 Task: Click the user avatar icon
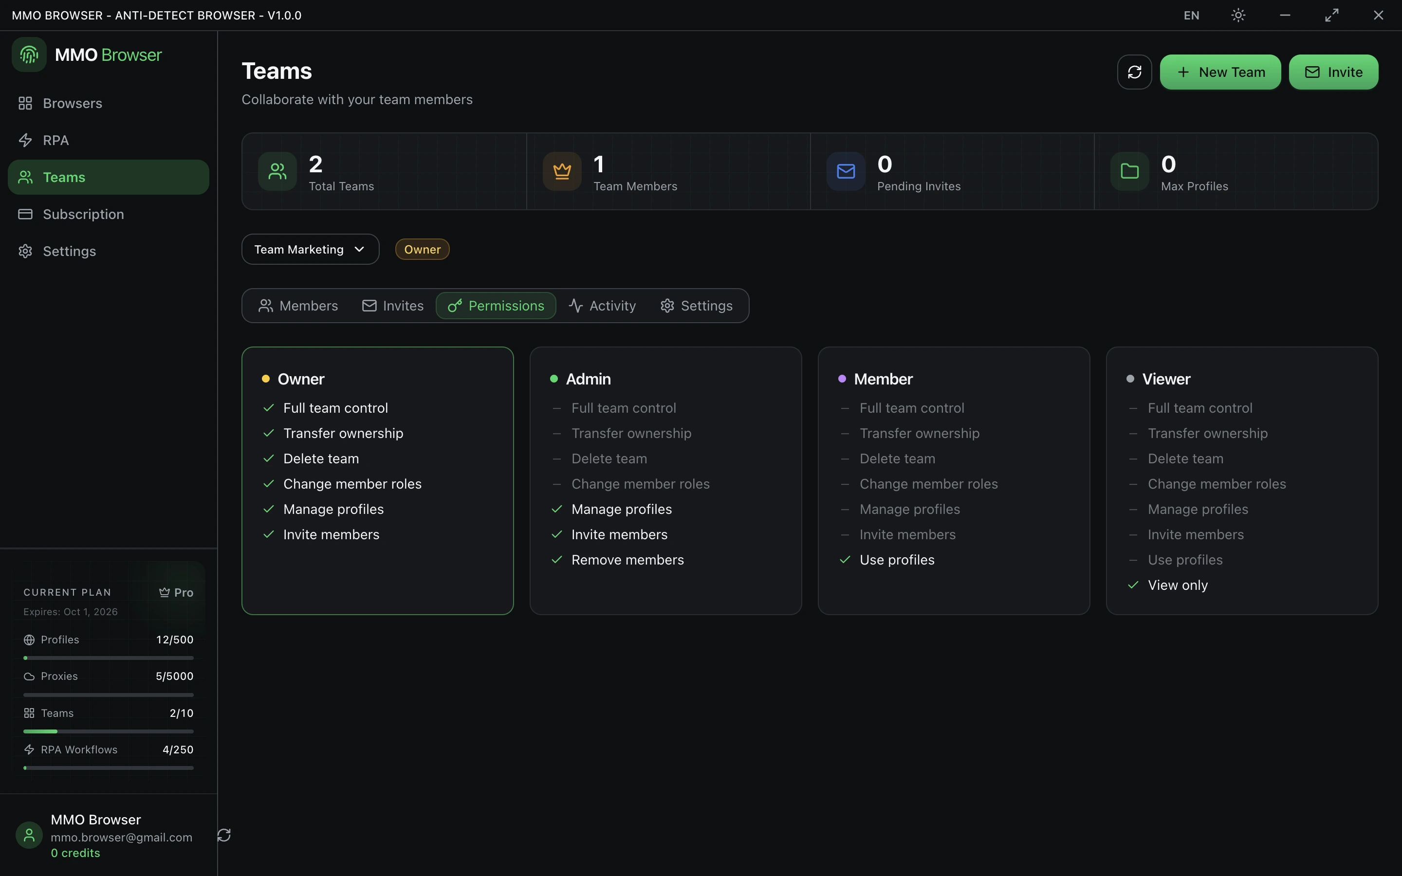pyautogui.click(x=29, y=836)
